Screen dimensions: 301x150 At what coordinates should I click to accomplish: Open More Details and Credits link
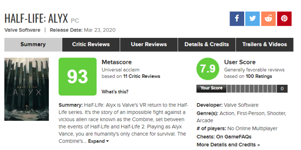(228, 145)
